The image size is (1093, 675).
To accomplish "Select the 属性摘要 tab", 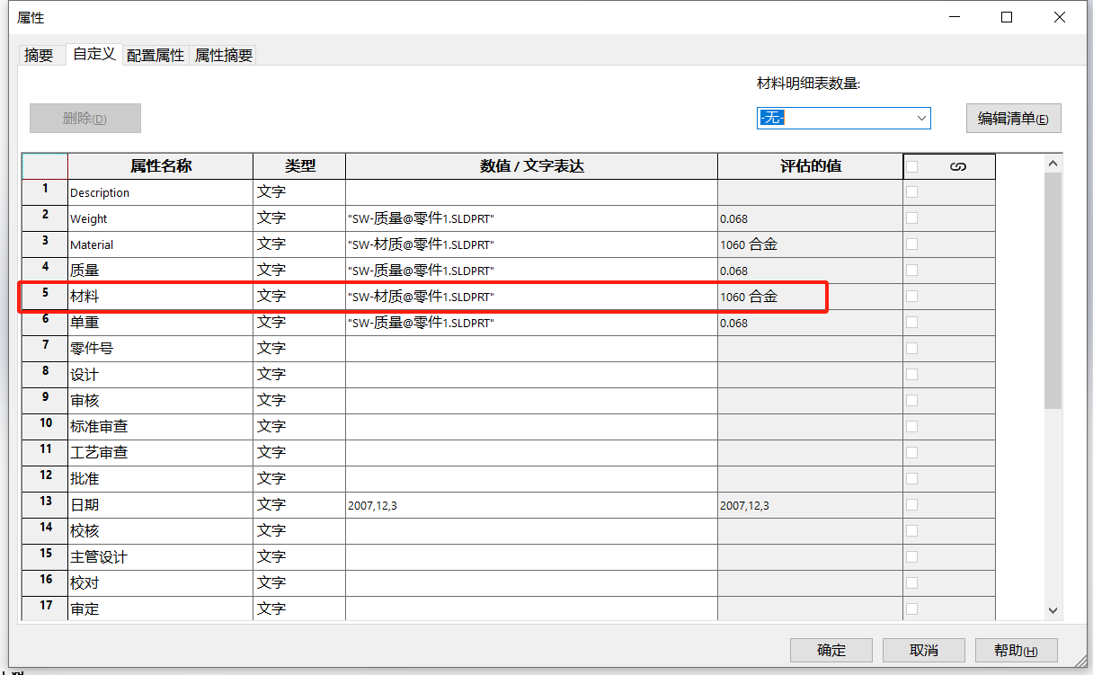I will point(223,54).
